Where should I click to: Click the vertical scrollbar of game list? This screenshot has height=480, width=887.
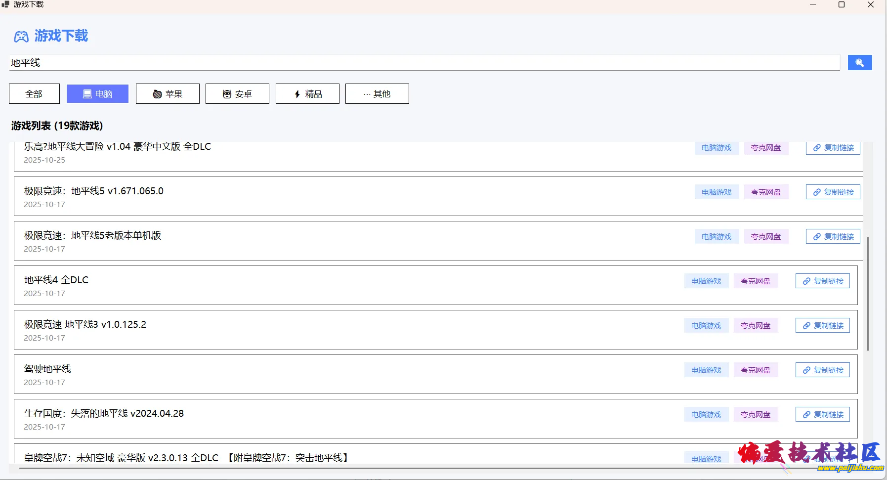pyautogui.click(x=868, y=294)
